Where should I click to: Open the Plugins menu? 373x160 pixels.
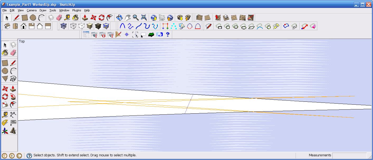coord(76,10)
